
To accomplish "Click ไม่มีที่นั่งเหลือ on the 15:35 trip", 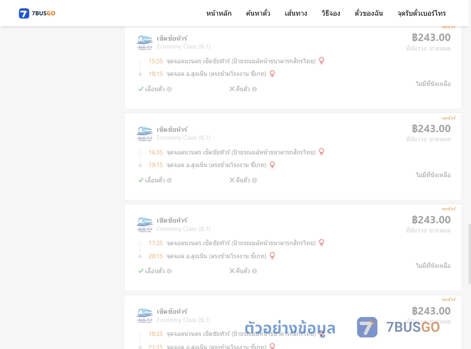I will pyautogui.click(x=433, y=84).
